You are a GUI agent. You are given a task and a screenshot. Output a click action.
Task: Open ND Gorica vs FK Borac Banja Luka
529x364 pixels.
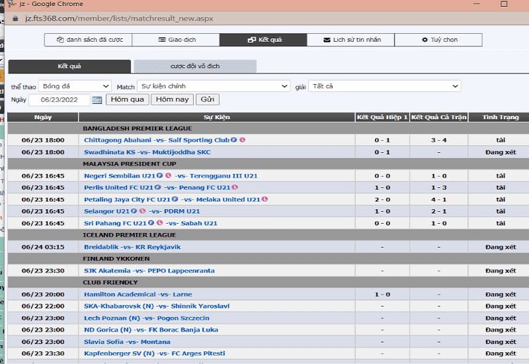pos(151,330)
